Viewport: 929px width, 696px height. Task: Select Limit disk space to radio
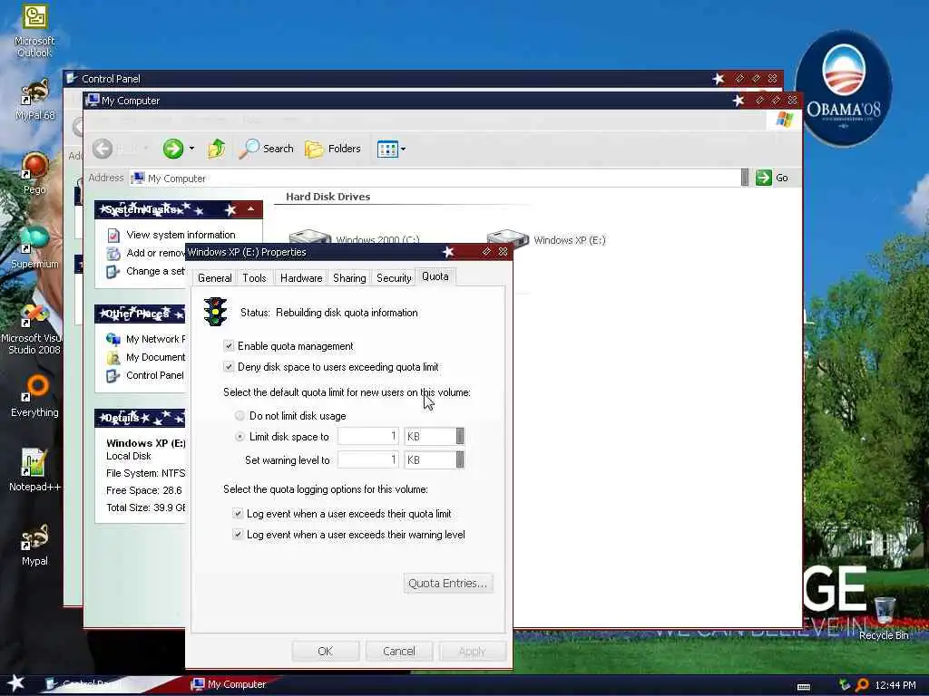coord(240,437)
